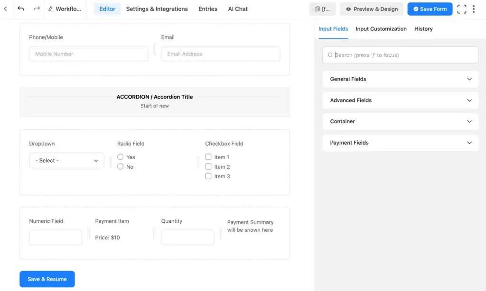Switch to the Entries tab
Image resolution: width=486 pixels, height=291 pixels.
point(208,9)
